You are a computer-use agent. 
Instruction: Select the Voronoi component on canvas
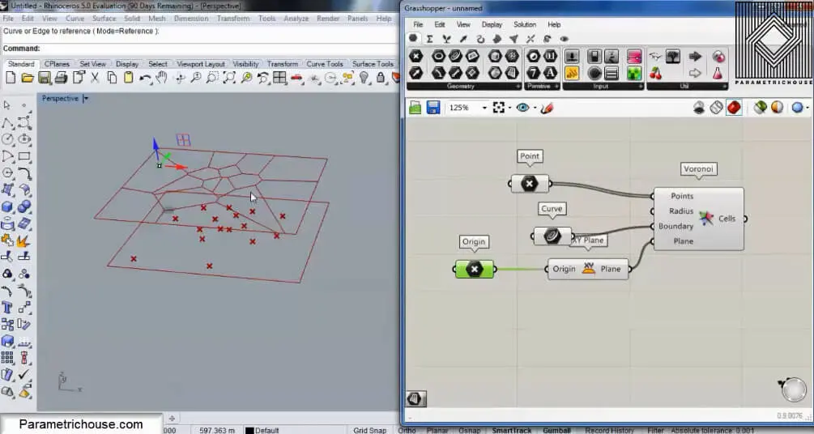pos(699,219)
